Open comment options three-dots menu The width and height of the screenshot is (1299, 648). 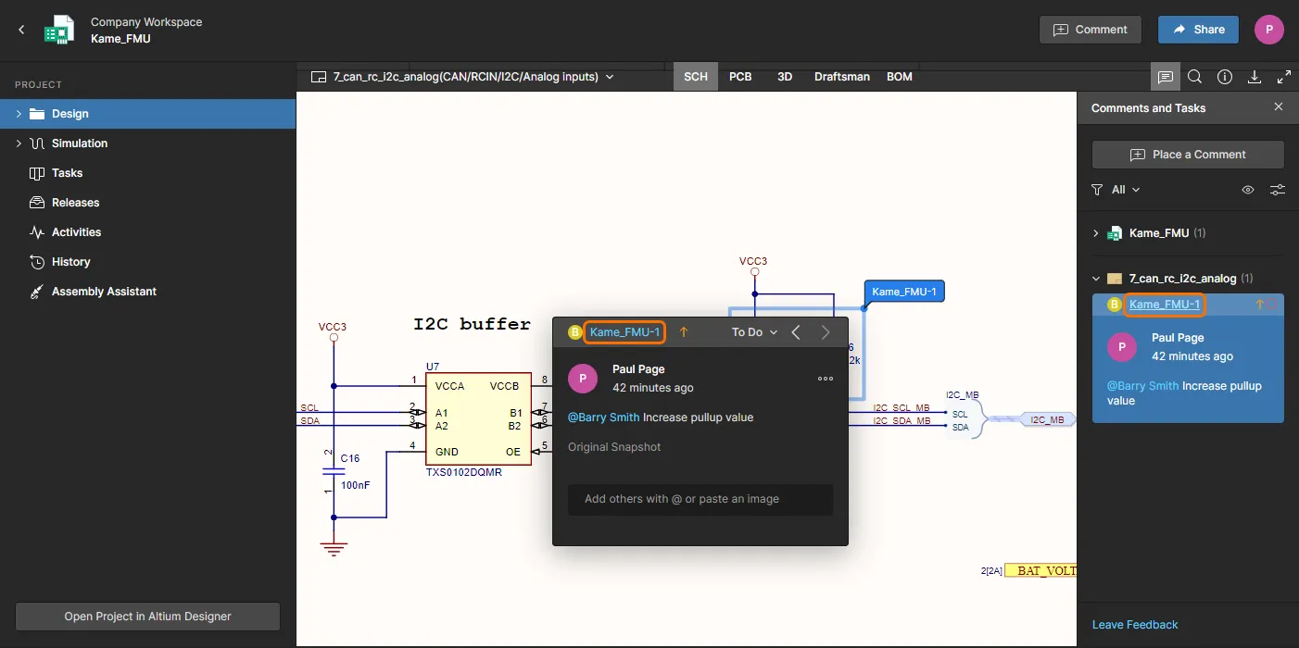pyautogui.click(x=825, y=379)
